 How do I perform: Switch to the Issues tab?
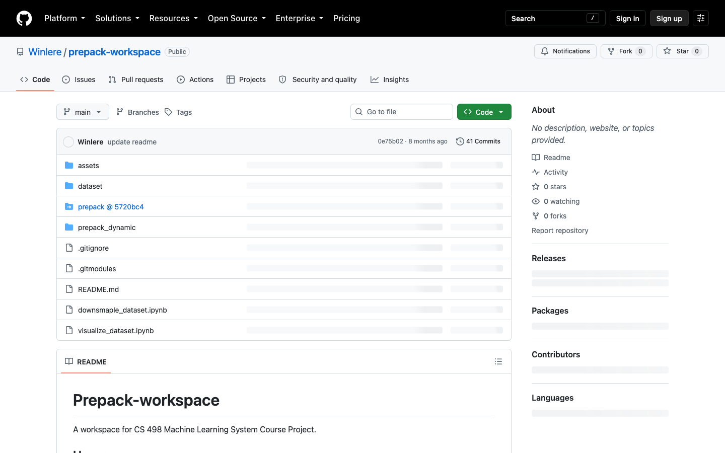tap(79, 80)
